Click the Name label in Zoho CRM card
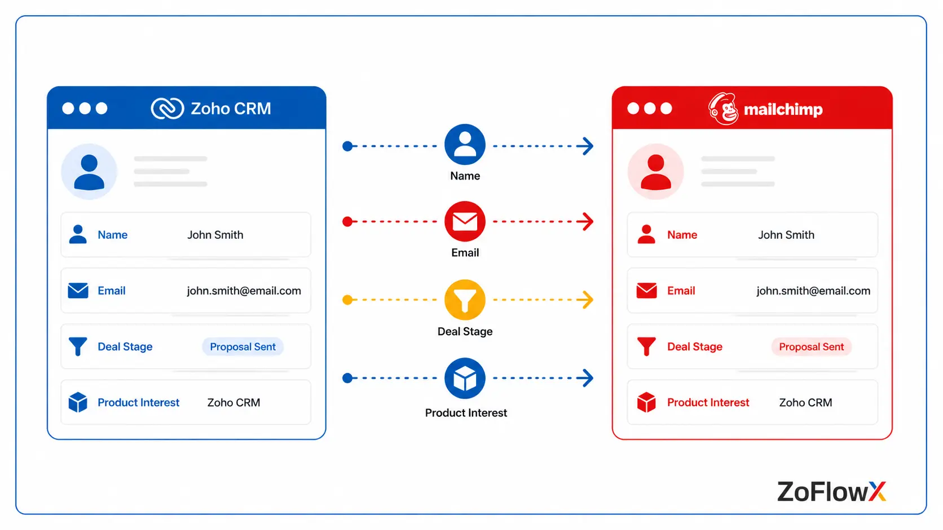Image resolution: width=943 pixels, height=530 pixels. coord(112,234)
